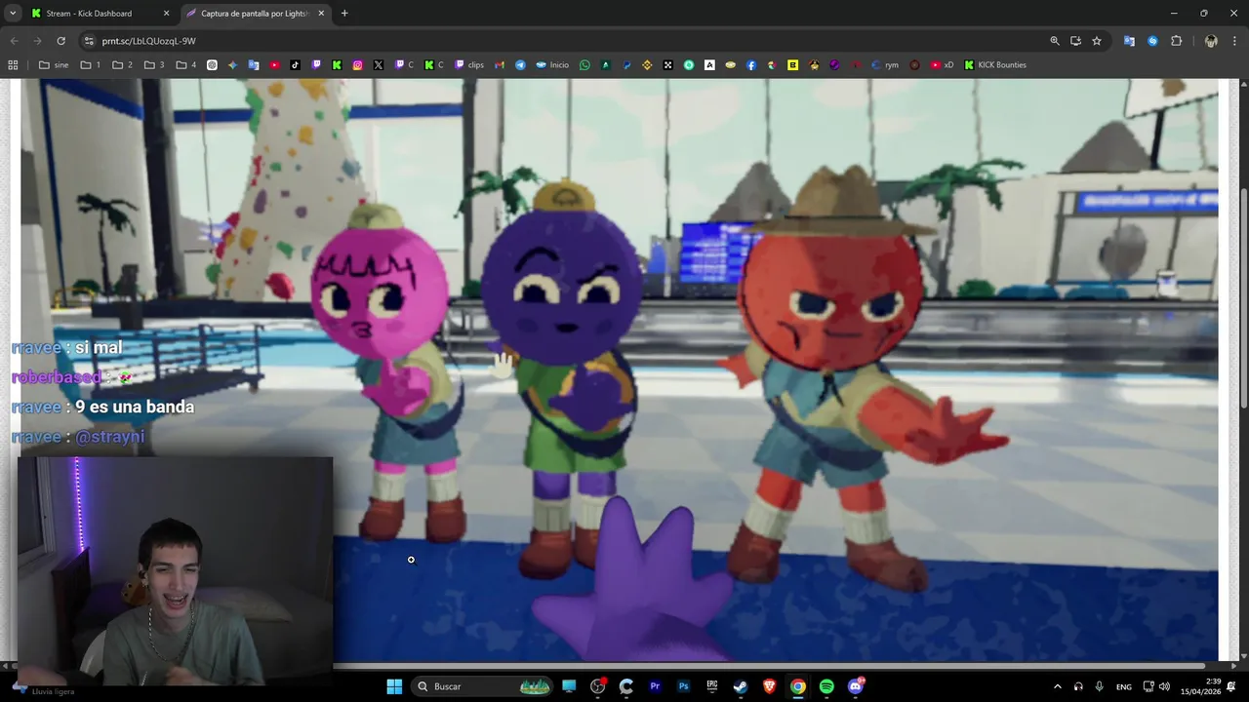Image resolution: width=1249 pixels, height=702 pixels.
Task: Open the Facebook bookmark icon
Action: point(751,65)
